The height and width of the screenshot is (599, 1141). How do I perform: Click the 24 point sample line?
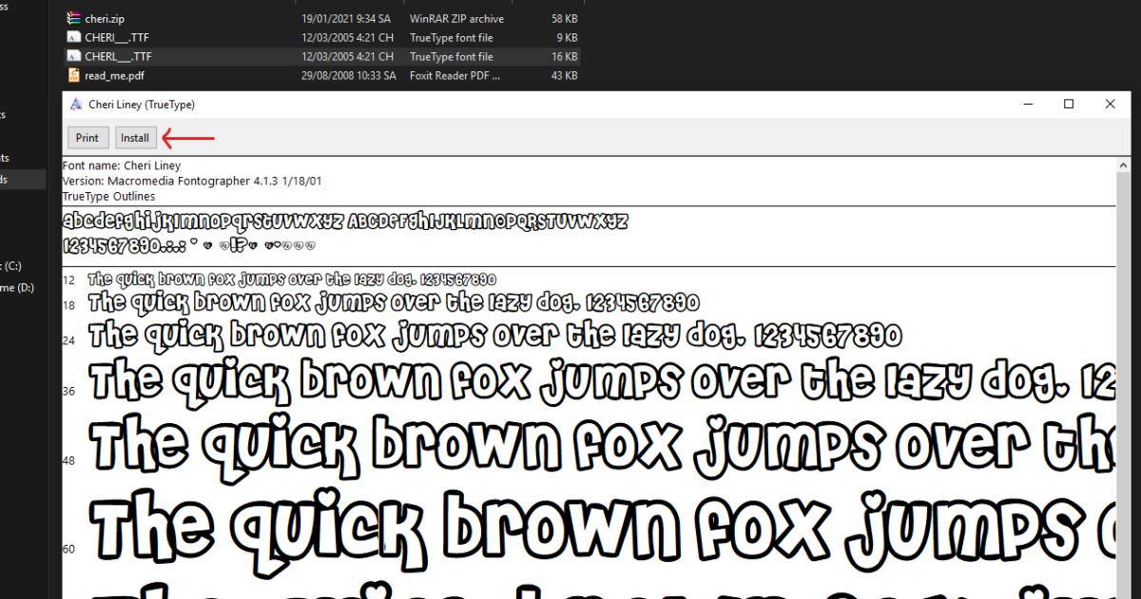pyautogui.click(x=495, y=335)
